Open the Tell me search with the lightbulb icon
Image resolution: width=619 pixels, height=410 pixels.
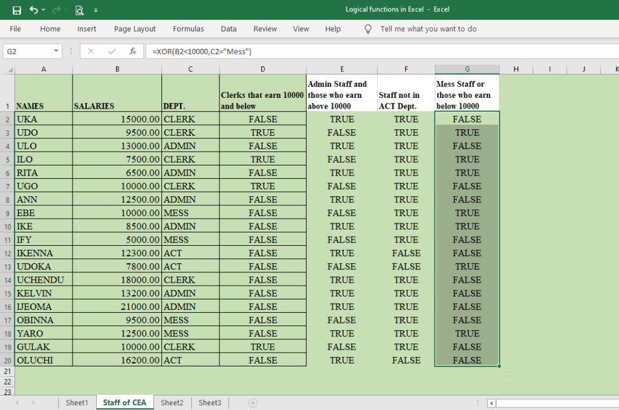(368, 28)
